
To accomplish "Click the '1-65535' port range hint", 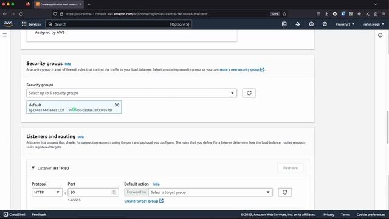I will (74, 200).
